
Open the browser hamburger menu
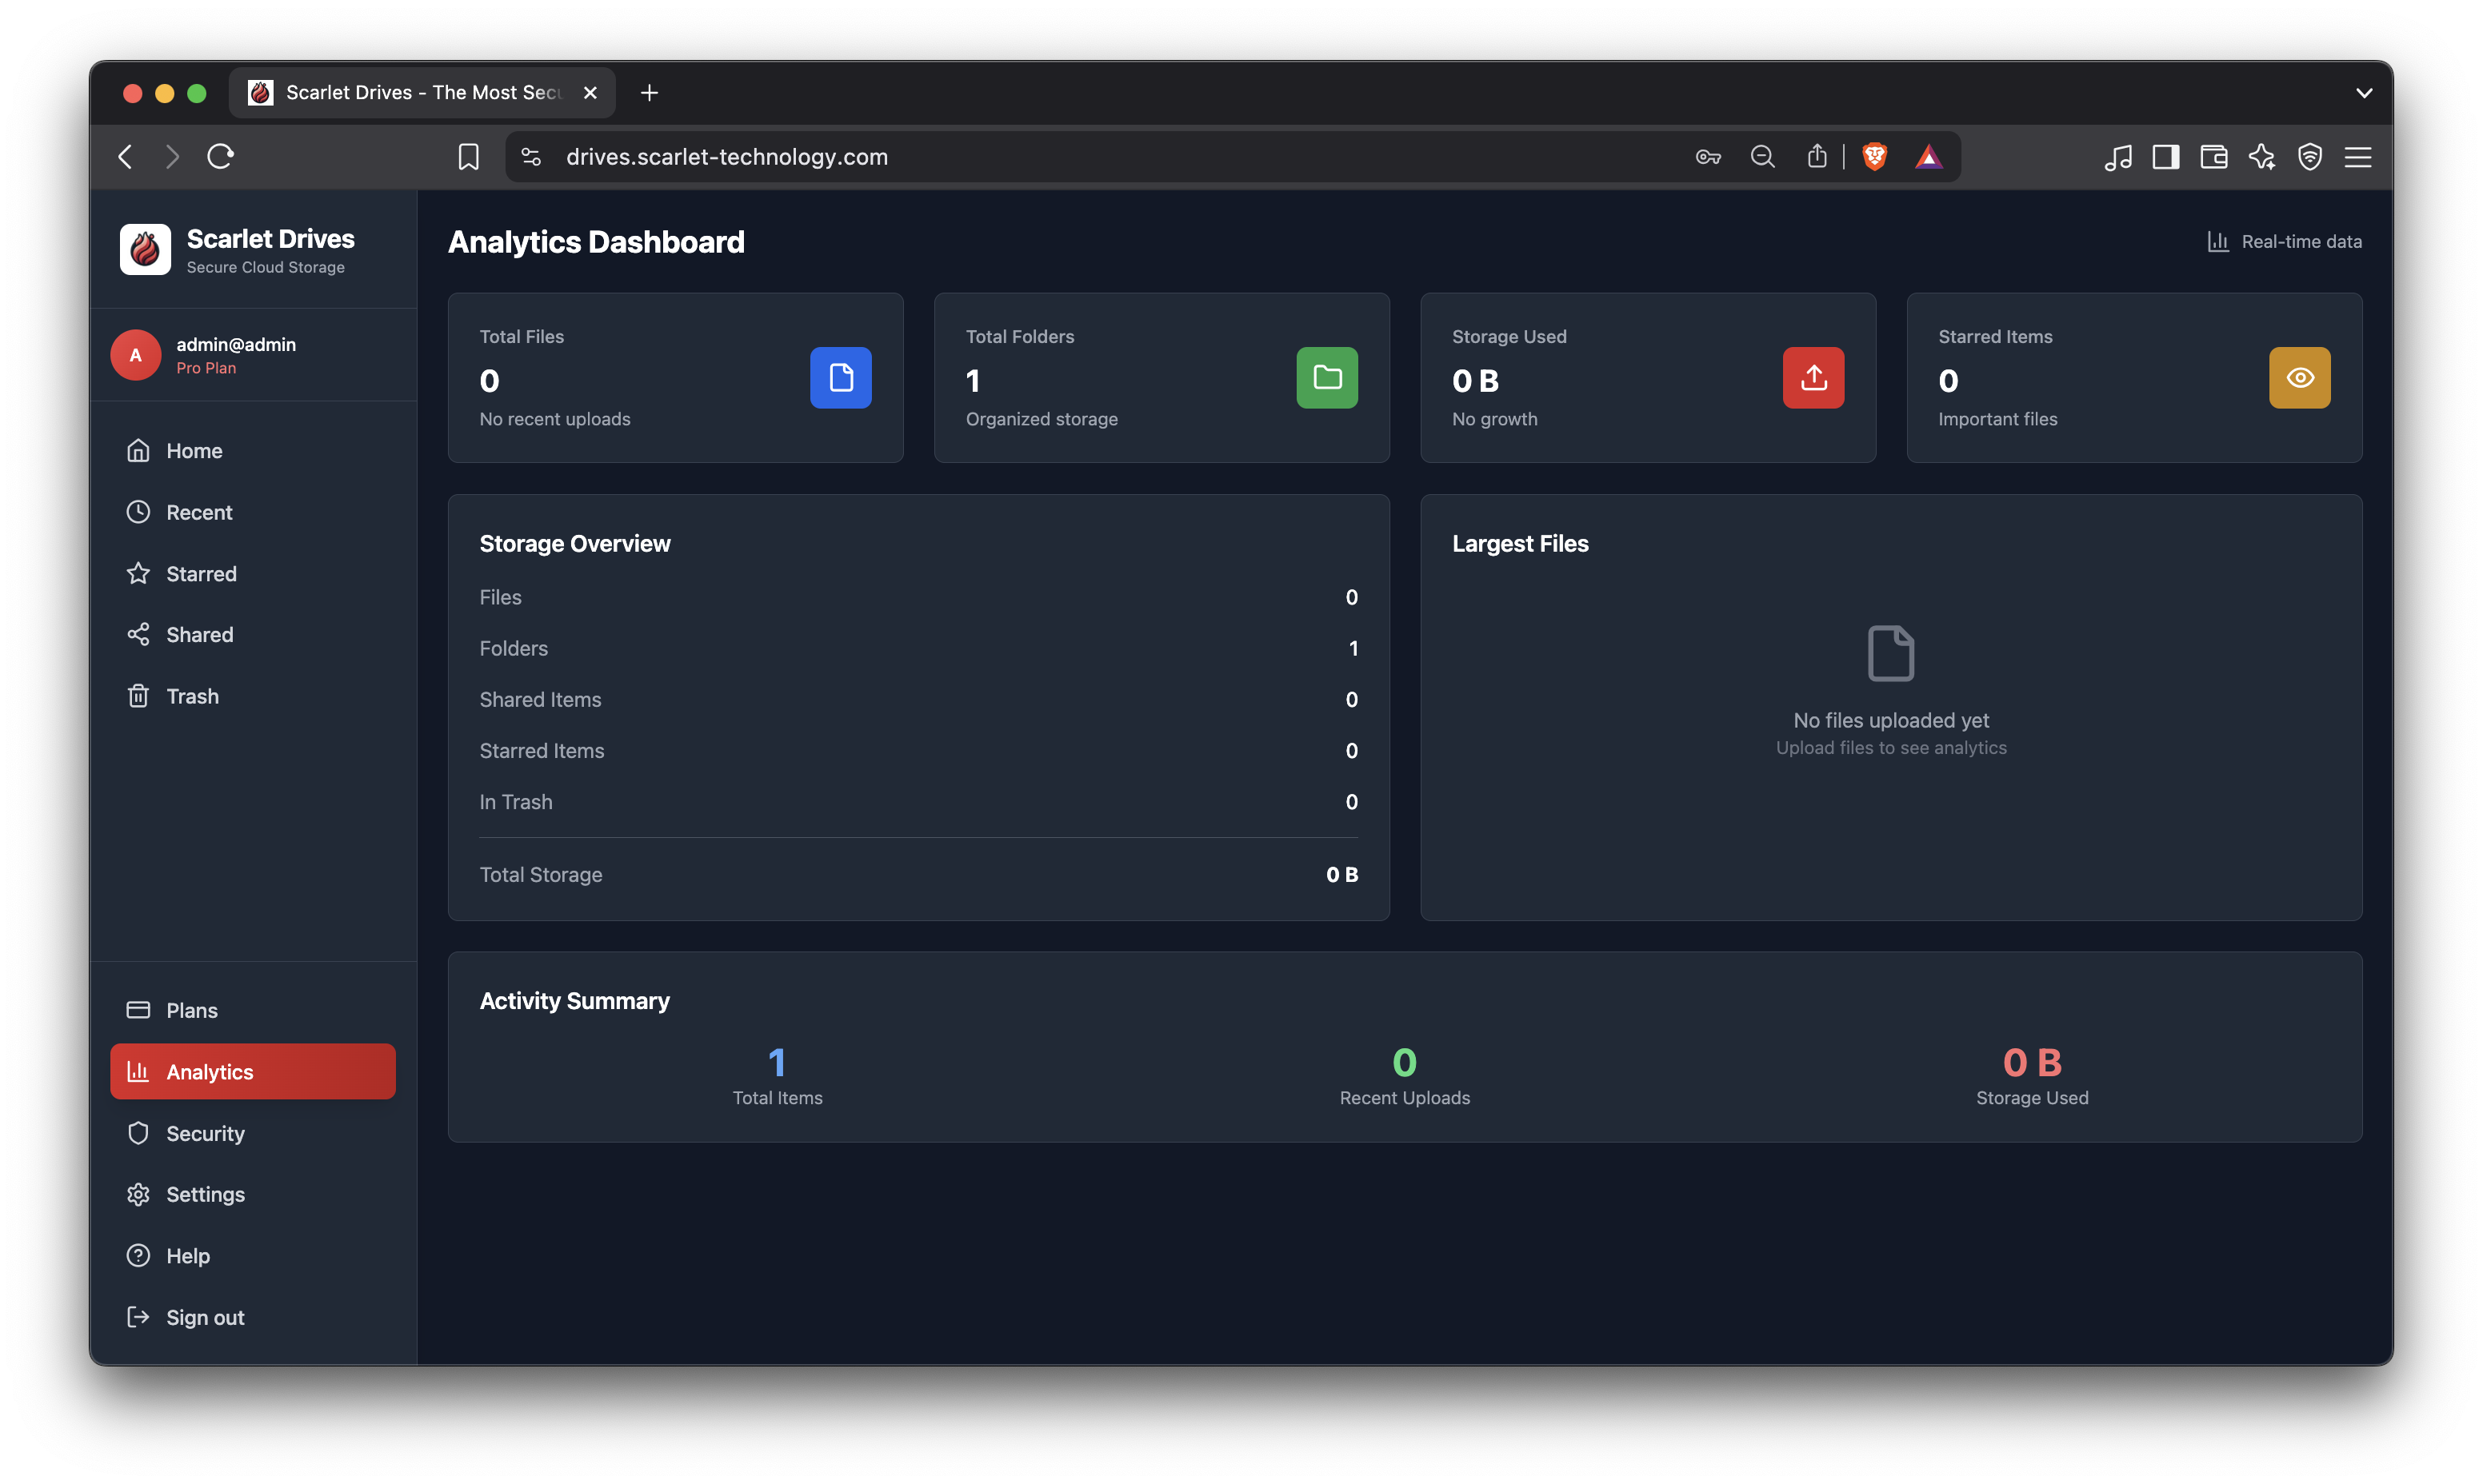coord(2358,157)
